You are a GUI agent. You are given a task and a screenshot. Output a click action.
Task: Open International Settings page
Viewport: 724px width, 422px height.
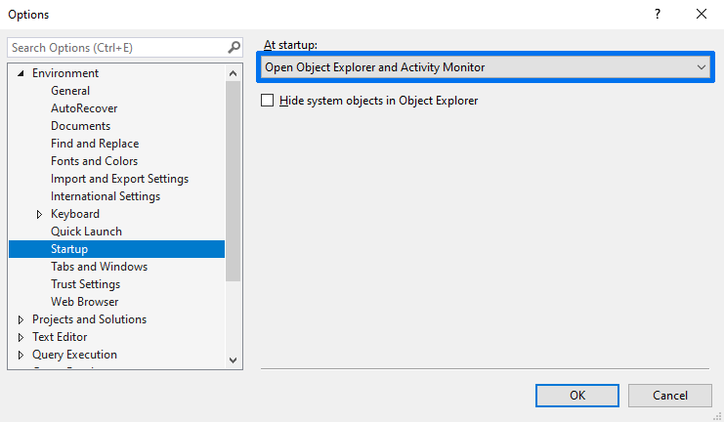pos(106,196)
